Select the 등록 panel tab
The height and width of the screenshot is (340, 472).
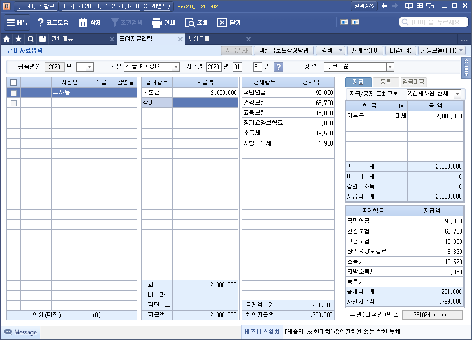pos(386,82)
